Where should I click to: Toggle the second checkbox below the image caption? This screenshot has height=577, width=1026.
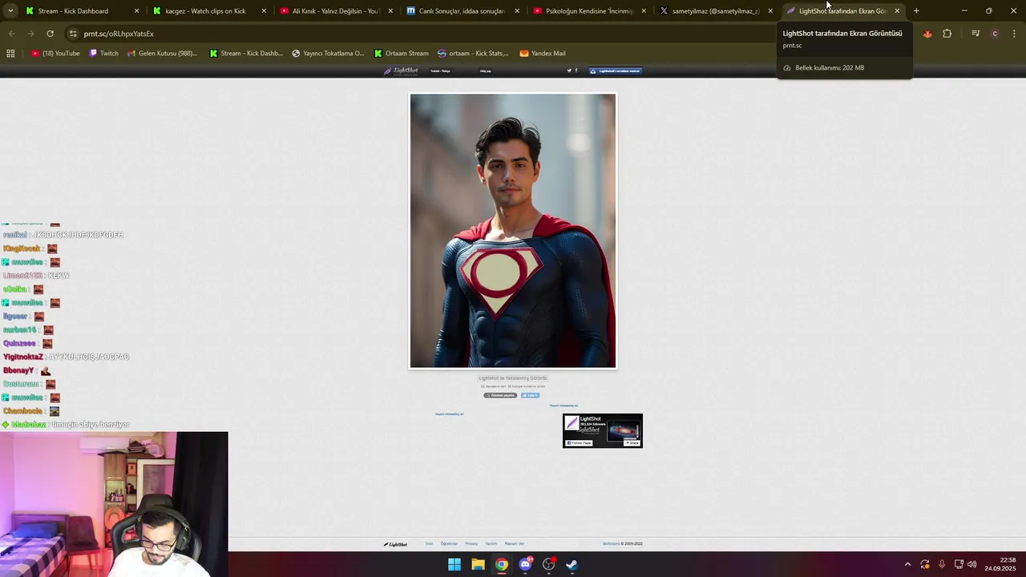[x=509, y=386]
